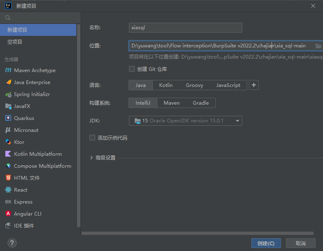Click the HTML5 file icon
Image resolution: width=323 pixels, height=251 pixels.
(x=8, y=178)
